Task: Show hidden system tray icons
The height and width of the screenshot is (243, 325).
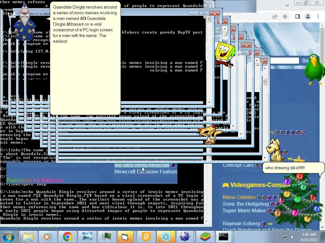Action: click(277, 237)
